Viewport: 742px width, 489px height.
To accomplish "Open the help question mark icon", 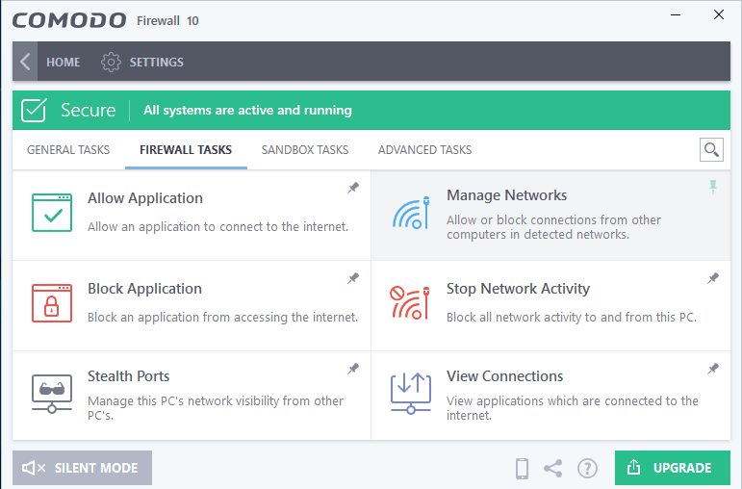I will (587, 468).
